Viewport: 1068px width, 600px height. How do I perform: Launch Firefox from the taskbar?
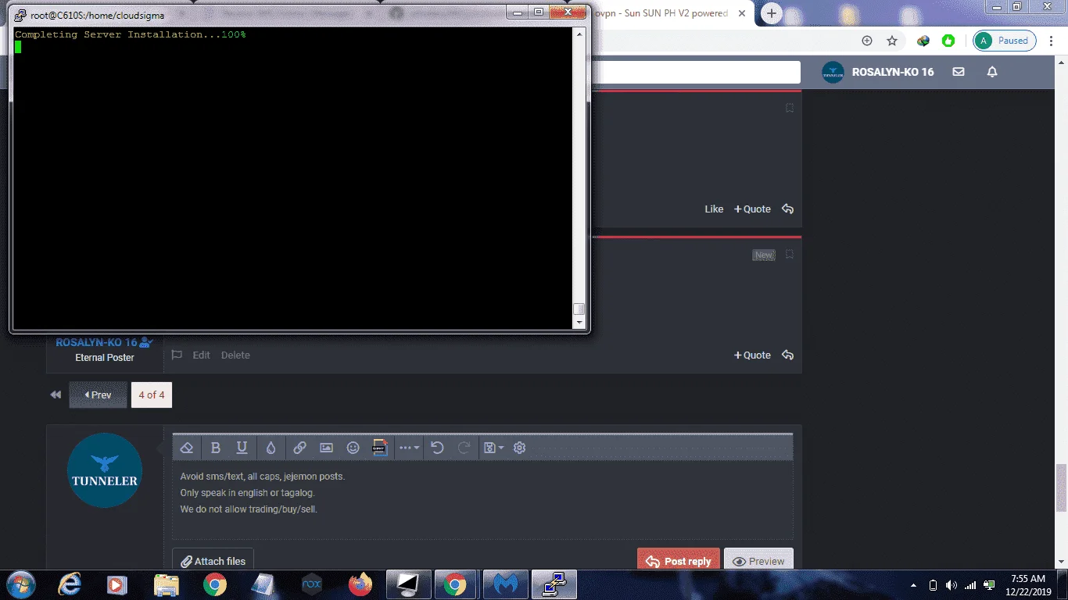[x=360, y=584]
